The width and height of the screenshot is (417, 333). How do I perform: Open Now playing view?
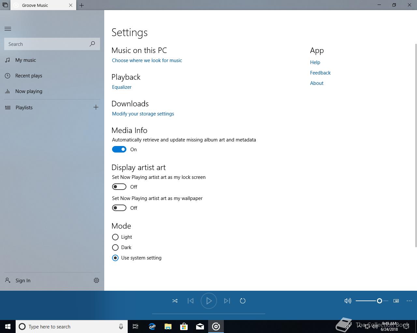(x=52, y=91)
